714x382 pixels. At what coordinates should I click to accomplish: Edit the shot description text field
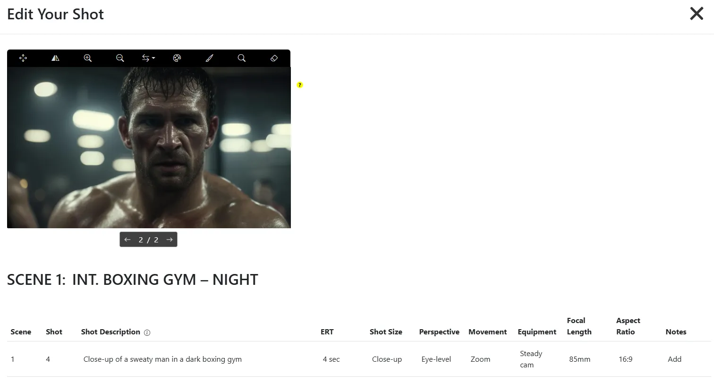[162, 359]
